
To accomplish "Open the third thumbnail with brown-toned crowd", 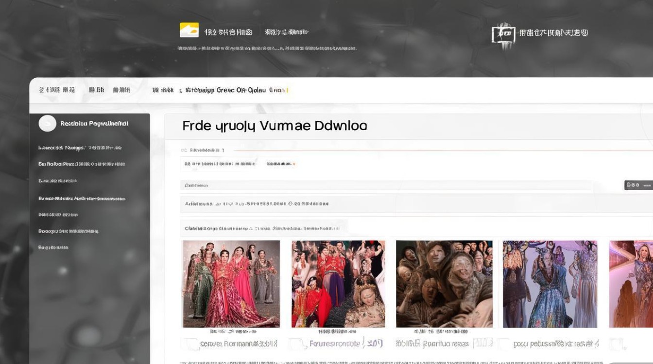I will pos(444,284).
